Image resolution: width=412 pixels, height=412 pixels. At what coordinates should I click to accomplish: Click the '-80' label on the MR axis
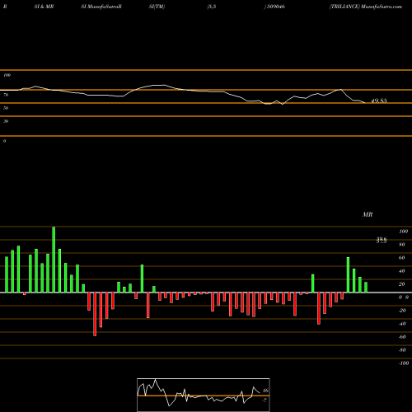pyautogui.click(x=402, y=350)
